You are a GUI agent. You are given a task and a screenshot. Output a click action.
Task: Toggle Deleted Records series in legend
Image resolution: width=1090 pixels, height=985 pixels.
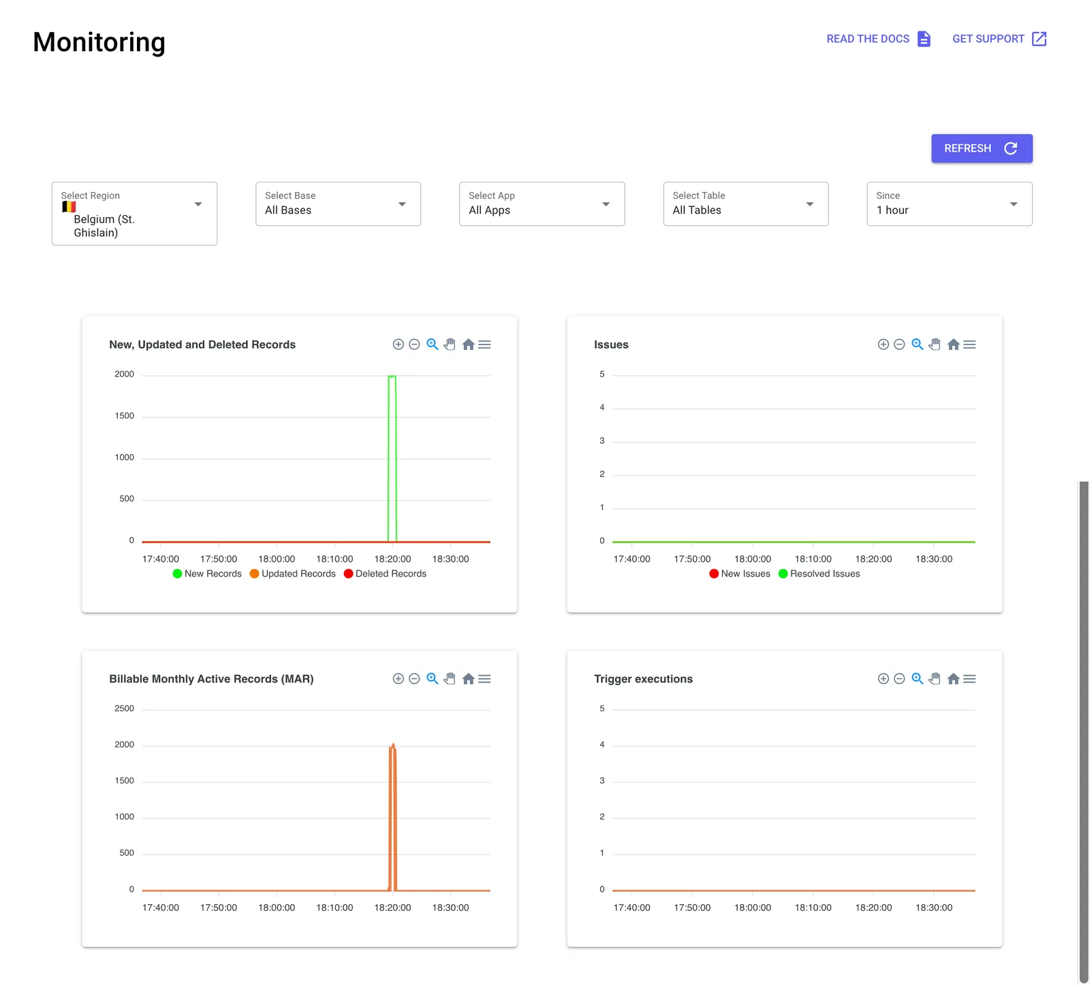coord(386,574)
